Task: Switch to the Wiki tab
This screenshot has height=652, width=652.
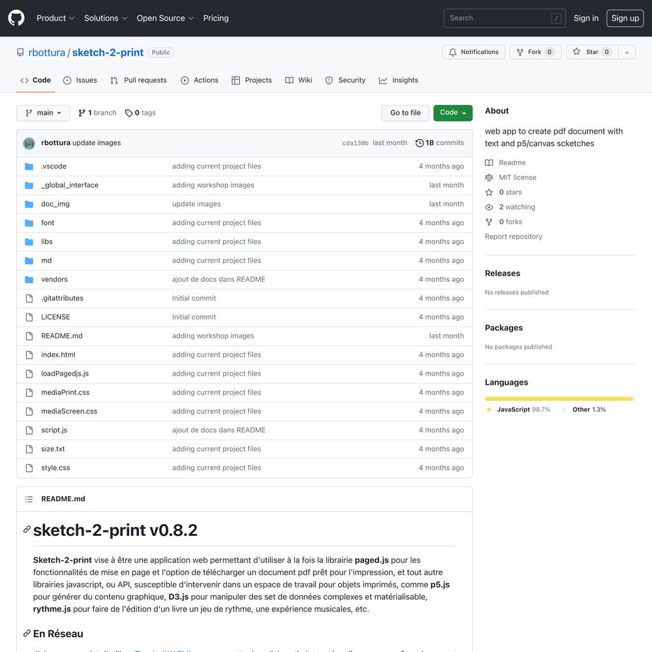Action: (299, 80)
